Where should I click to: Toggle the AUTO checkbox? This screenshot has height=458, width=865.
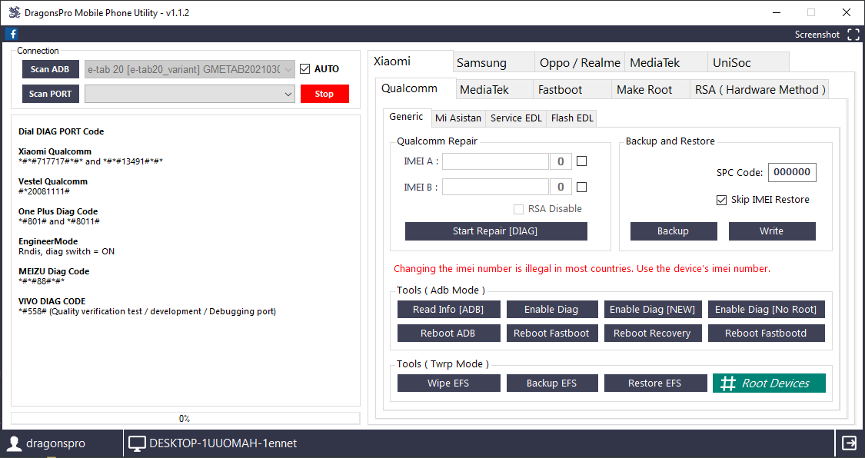(x=305, y=69)
